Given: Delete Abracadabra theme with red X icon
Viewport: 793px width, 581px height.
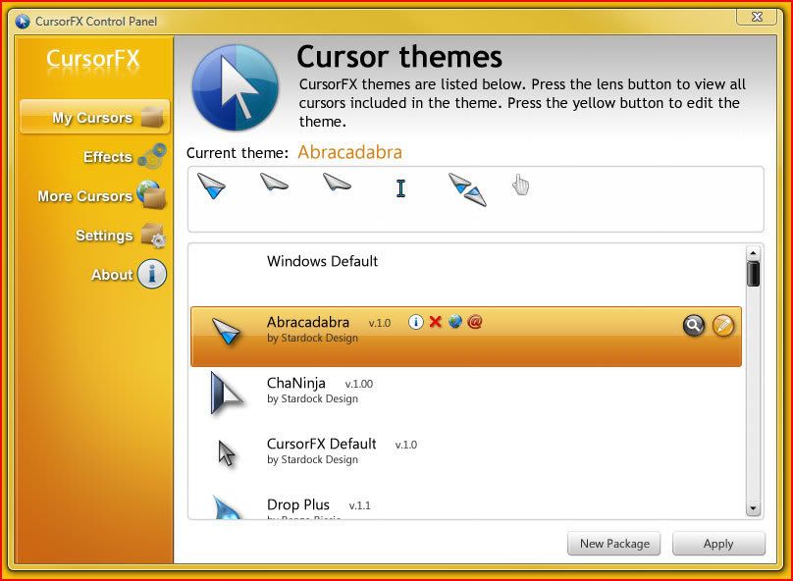Looking at the screenshot, I should (436, 322).
